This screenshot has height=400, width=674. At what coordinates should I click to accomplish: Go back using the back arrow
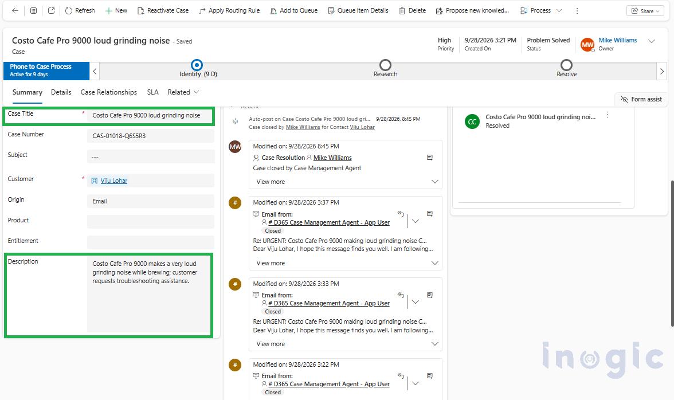[x=15, y=11]
